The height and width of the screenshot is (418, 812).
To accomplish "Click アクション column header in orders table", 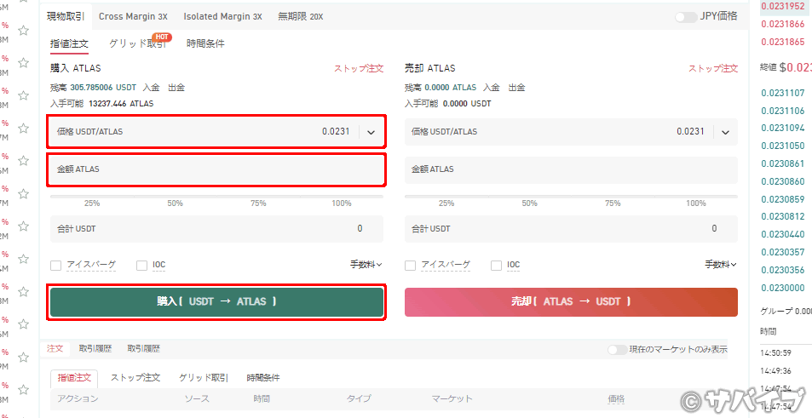I will click(78, 398).
